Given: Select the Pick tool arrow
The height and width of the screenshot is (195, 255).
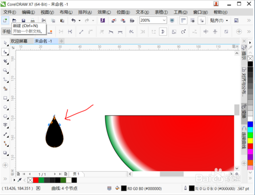Looking at the screenshot, I should tap(6, 43).
